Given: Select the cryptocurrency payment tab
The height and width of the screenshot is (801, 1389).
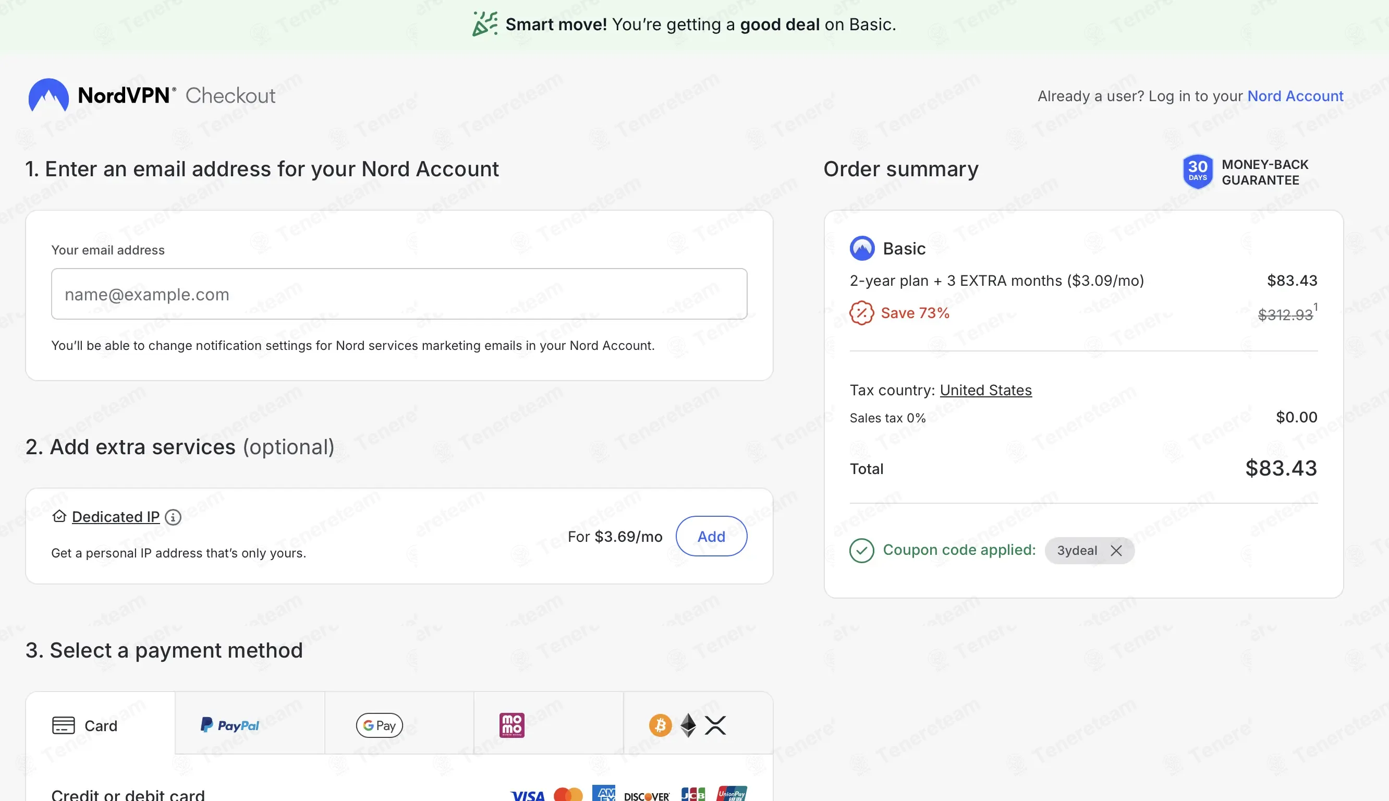Looking at the screenshot, I should click(698, 723).
